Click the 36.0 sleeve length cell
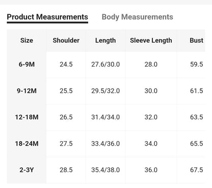The width and height of the screenshot is (212, 188). tap(151, 170)
